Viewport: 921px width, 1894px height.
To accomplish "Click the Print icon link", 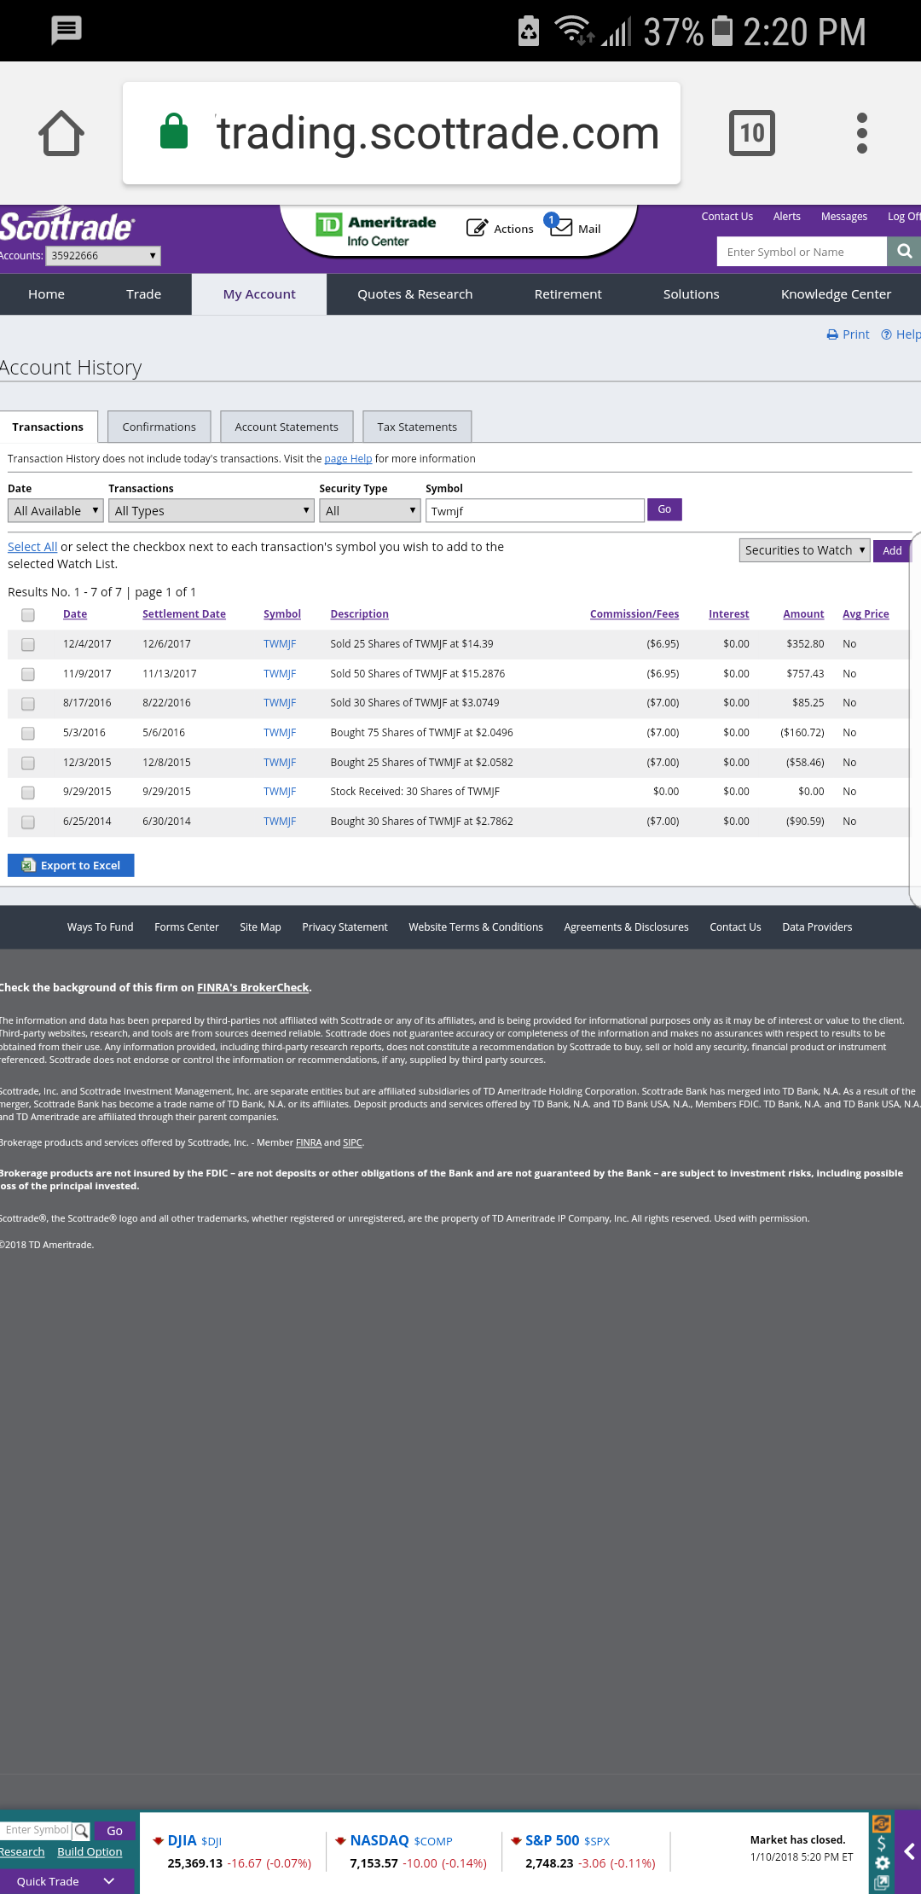I will tap(848, 334).
